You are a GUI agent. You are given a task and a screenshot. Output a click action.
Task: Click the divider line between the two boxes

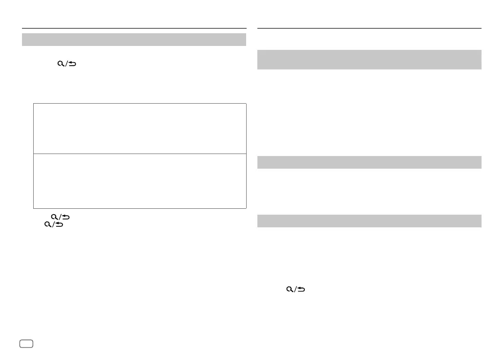[x=140, y=154]
